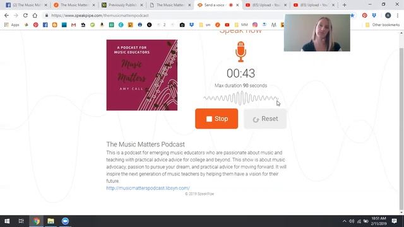Click the 00:43 recording timer
The image size is (404, 227).
click(x=241, y=73)
